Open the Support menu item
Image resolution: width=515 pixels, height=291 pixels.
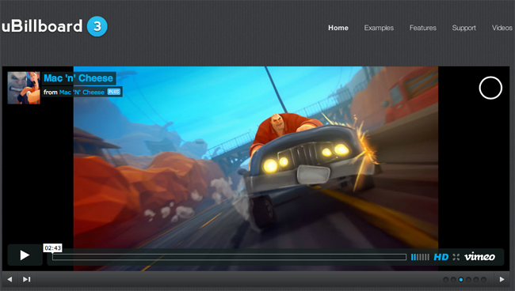point(463,28)
